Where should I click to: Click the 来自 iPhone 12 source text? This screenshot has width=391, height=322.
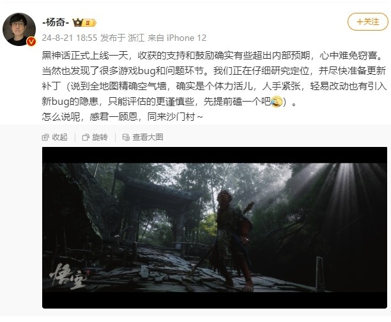coord(177,38)
